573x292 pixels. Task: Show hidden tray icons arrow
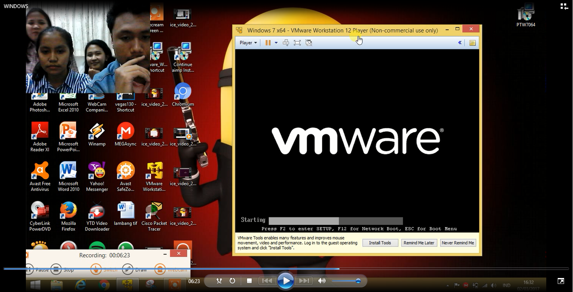(448, 285)
